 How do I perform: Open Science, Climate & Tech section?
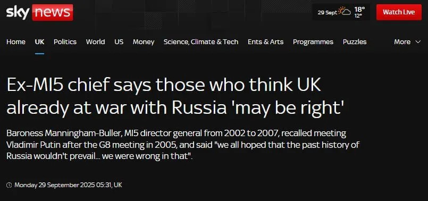[201, 42]
